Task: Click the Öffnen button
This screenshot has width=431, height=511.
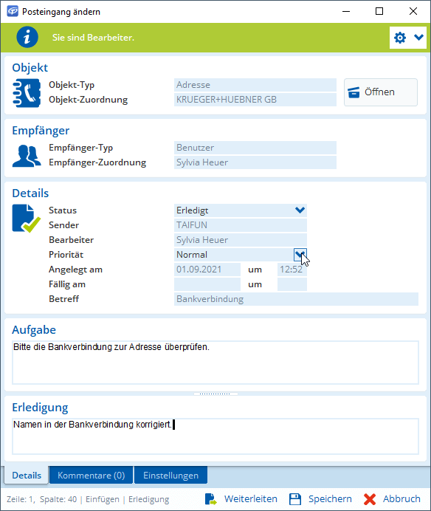Action: (x=381, y=92)
